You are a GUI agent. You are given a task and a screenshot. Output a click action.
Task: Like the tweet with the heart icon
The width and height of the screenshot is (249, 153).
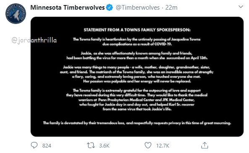148,145
